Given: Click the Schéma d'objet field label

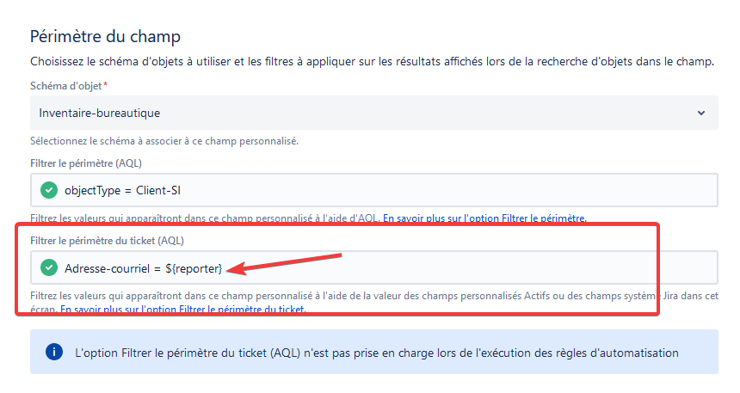Looking at the screenshot, I should [66, 86].
